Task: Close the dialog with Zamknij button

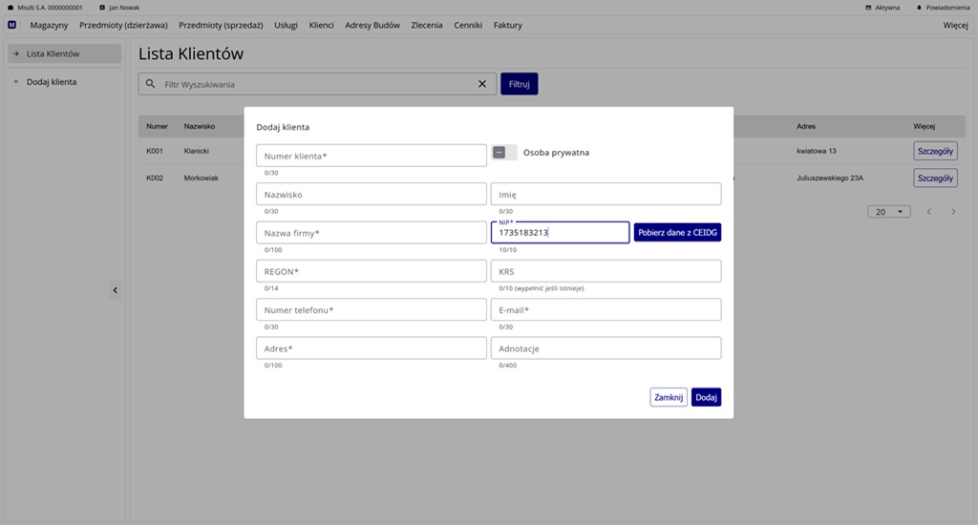Action: [669, 397]
